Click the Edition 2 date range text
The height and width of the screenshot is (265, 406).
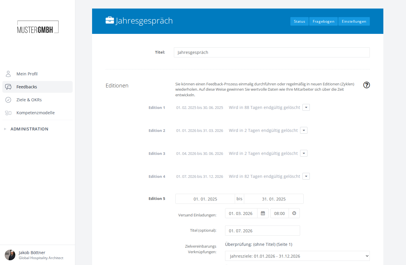point(200,131)
